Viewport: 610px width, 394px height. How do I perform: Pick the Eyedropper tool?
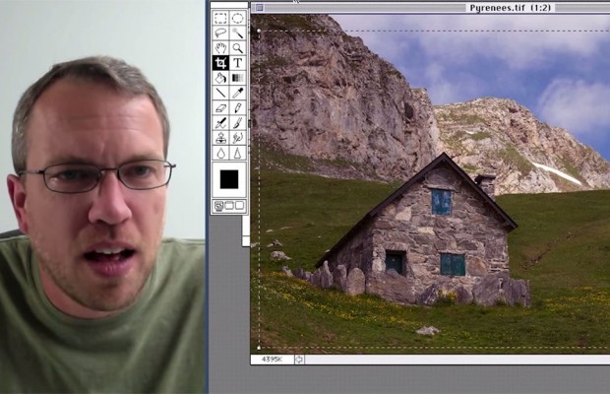(237, 93)
